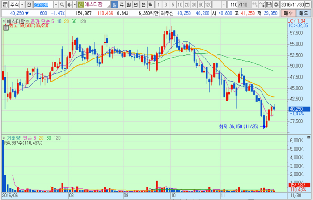
Task: Select the 틱 (tick) chart tab
Action: (151, 4)
